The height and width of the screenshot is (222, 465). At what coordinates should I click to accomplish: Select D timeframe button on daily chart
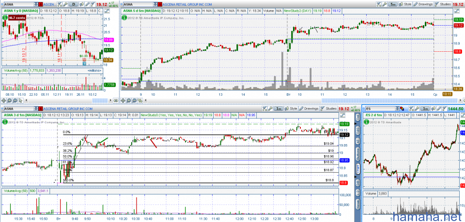pos(74,4)
